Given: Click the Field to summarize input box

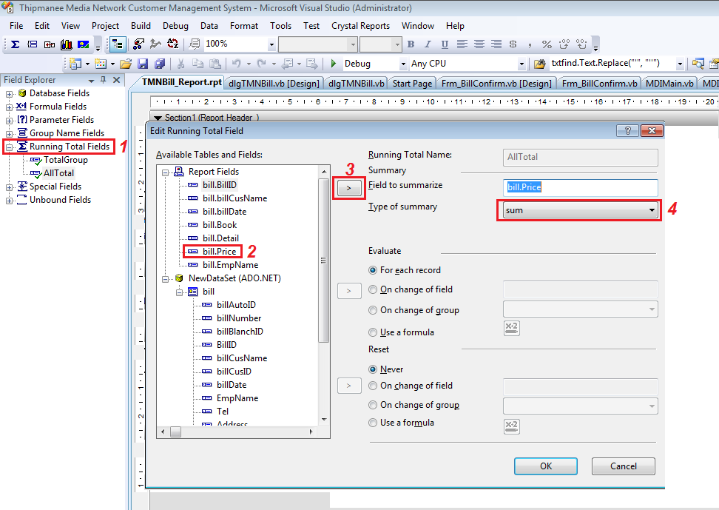Looking at the screenshot, I should [x=580, y=187].
